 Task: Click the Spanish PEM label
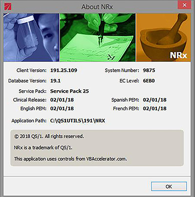point(125,100)
